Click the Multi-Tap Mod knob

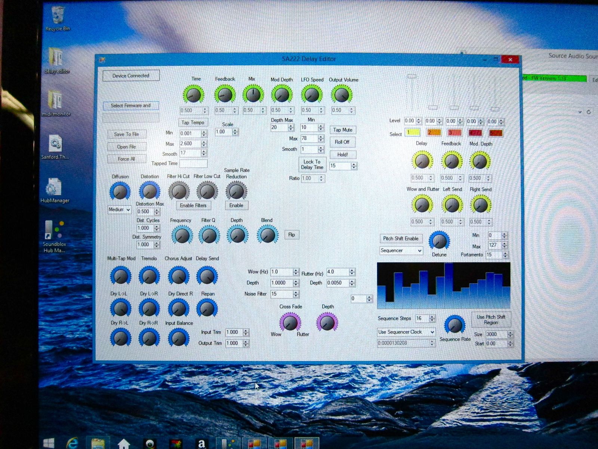[121, 276]
